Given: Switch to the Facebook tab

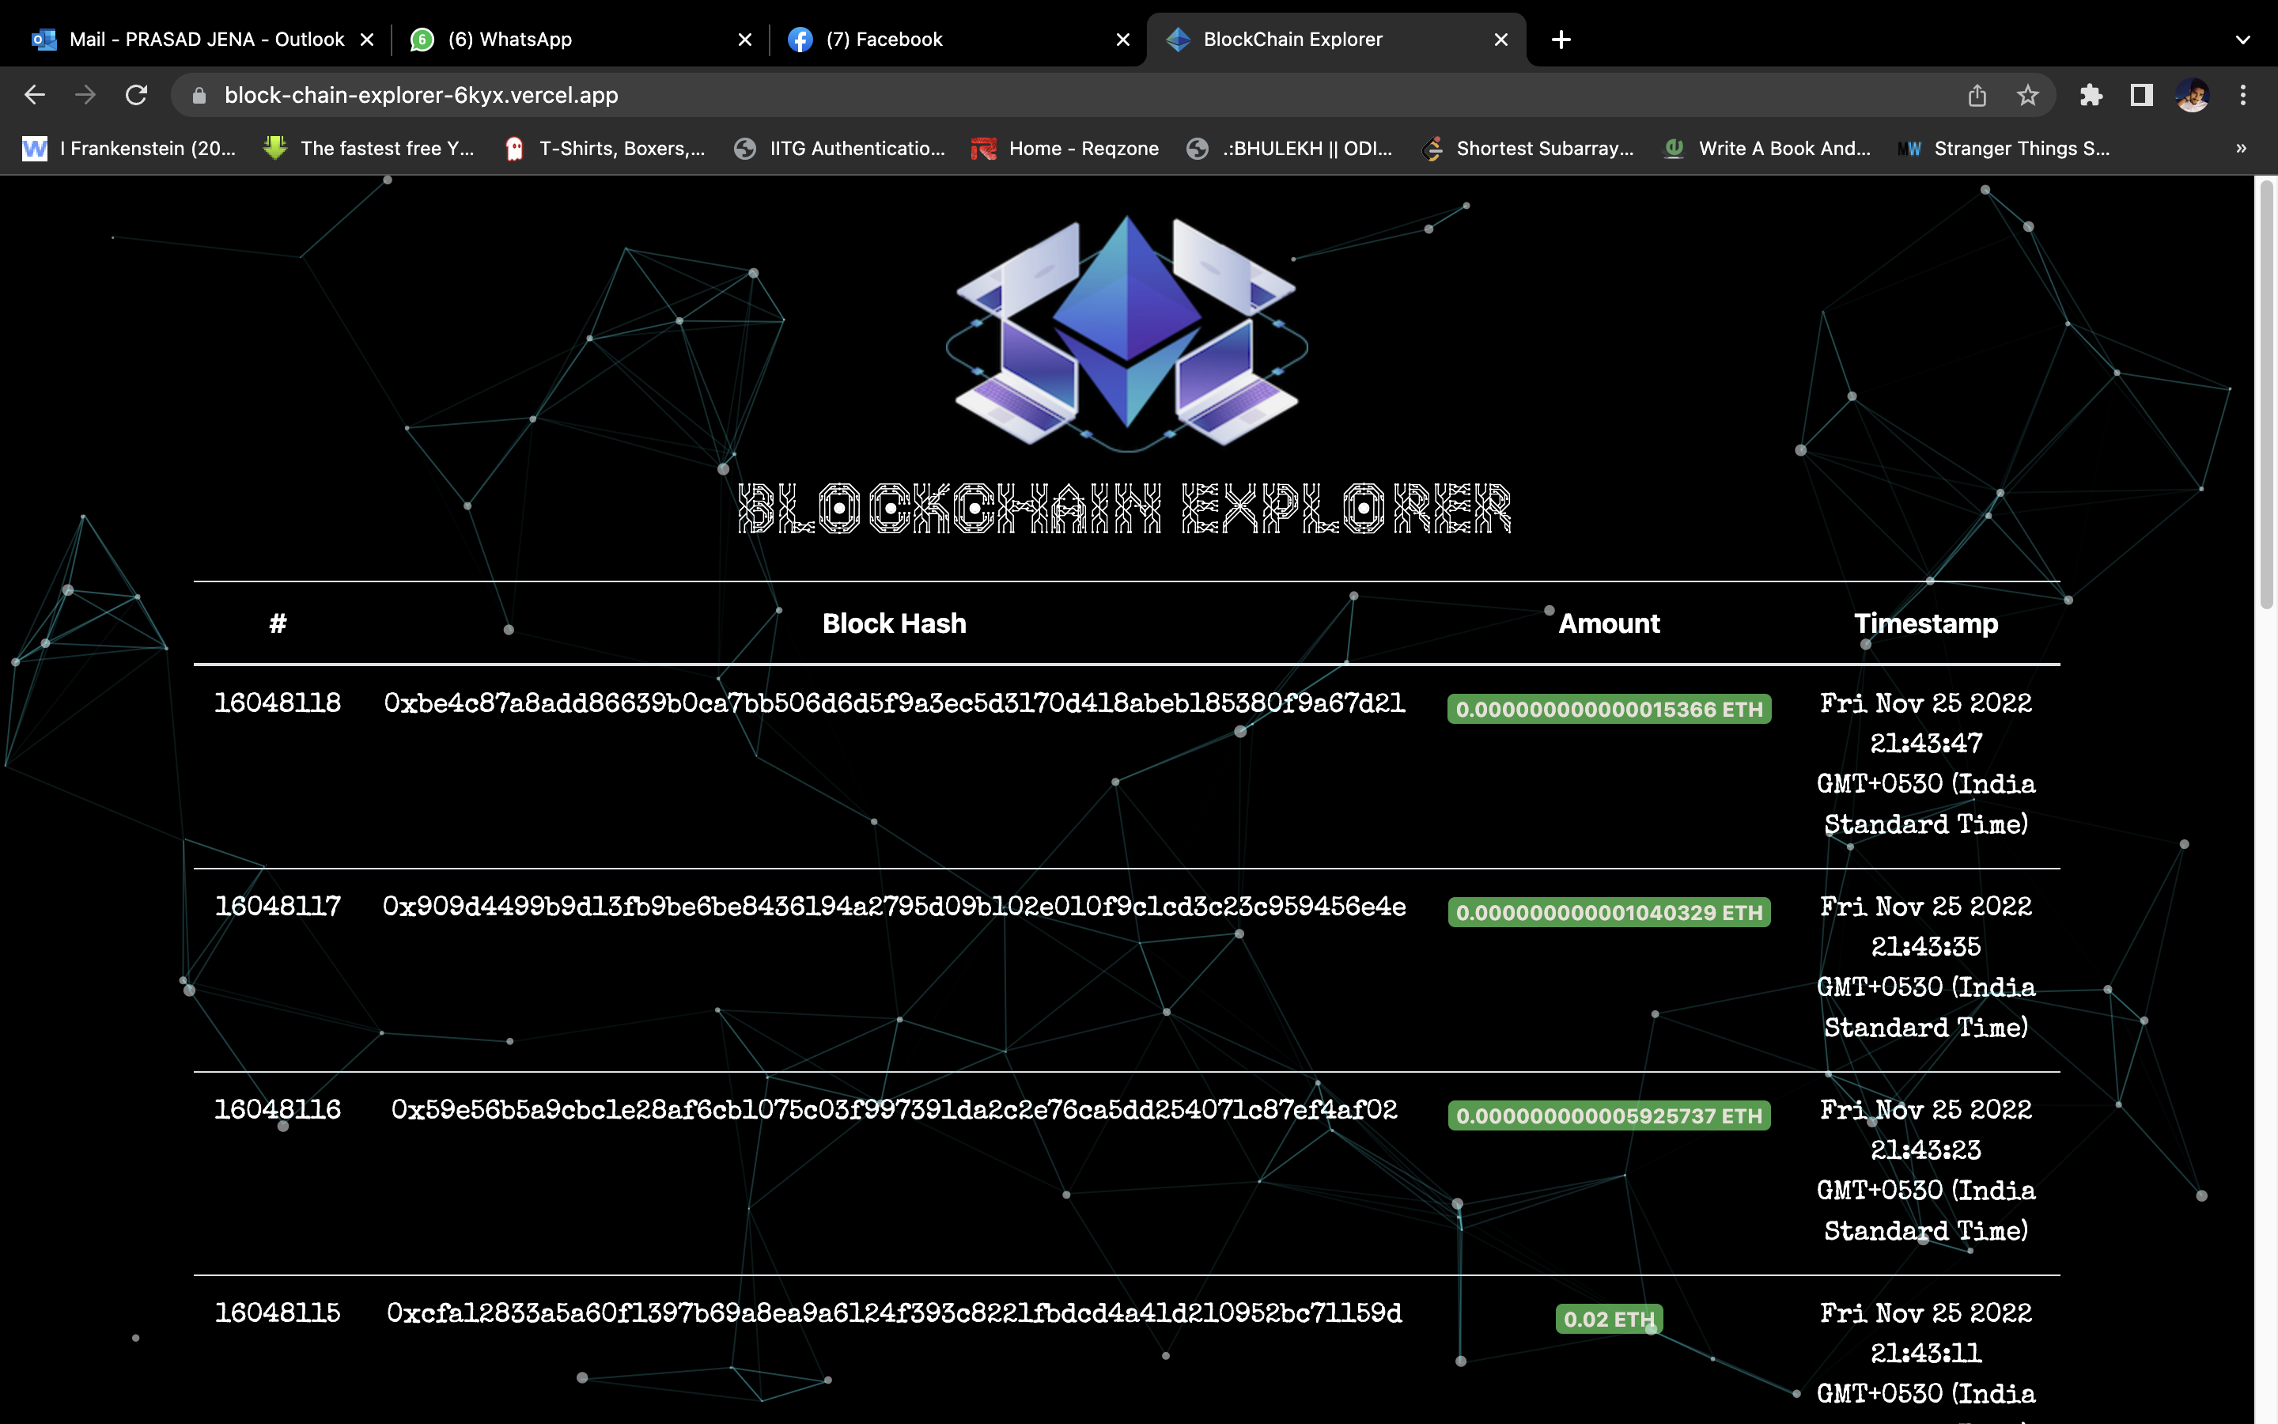Looking at the screenshot, I should pos(959,40).
